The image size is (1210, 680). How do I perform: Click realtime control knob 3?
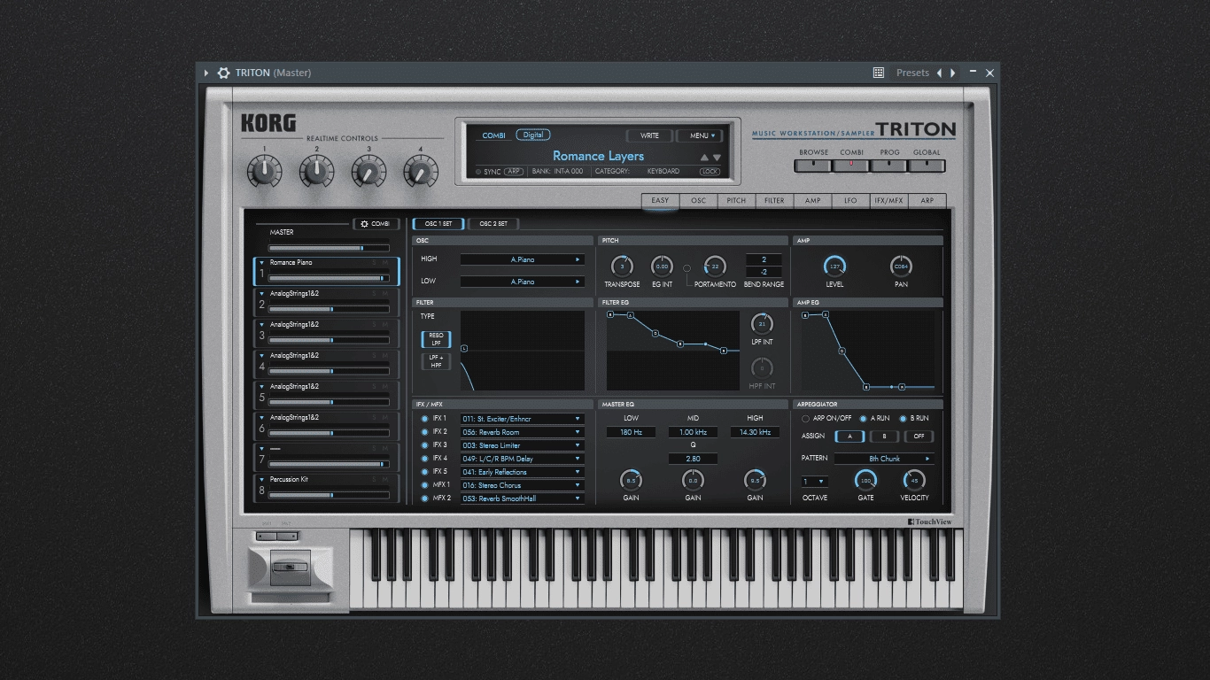[368, 171]
